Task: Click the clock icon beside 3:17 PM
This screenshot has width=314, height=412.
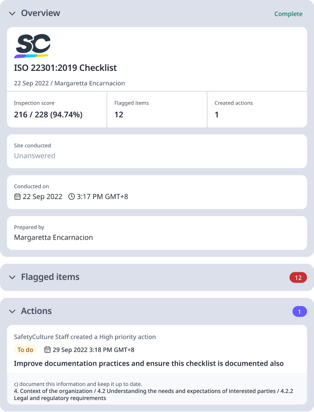Action: tap(71, 196)
